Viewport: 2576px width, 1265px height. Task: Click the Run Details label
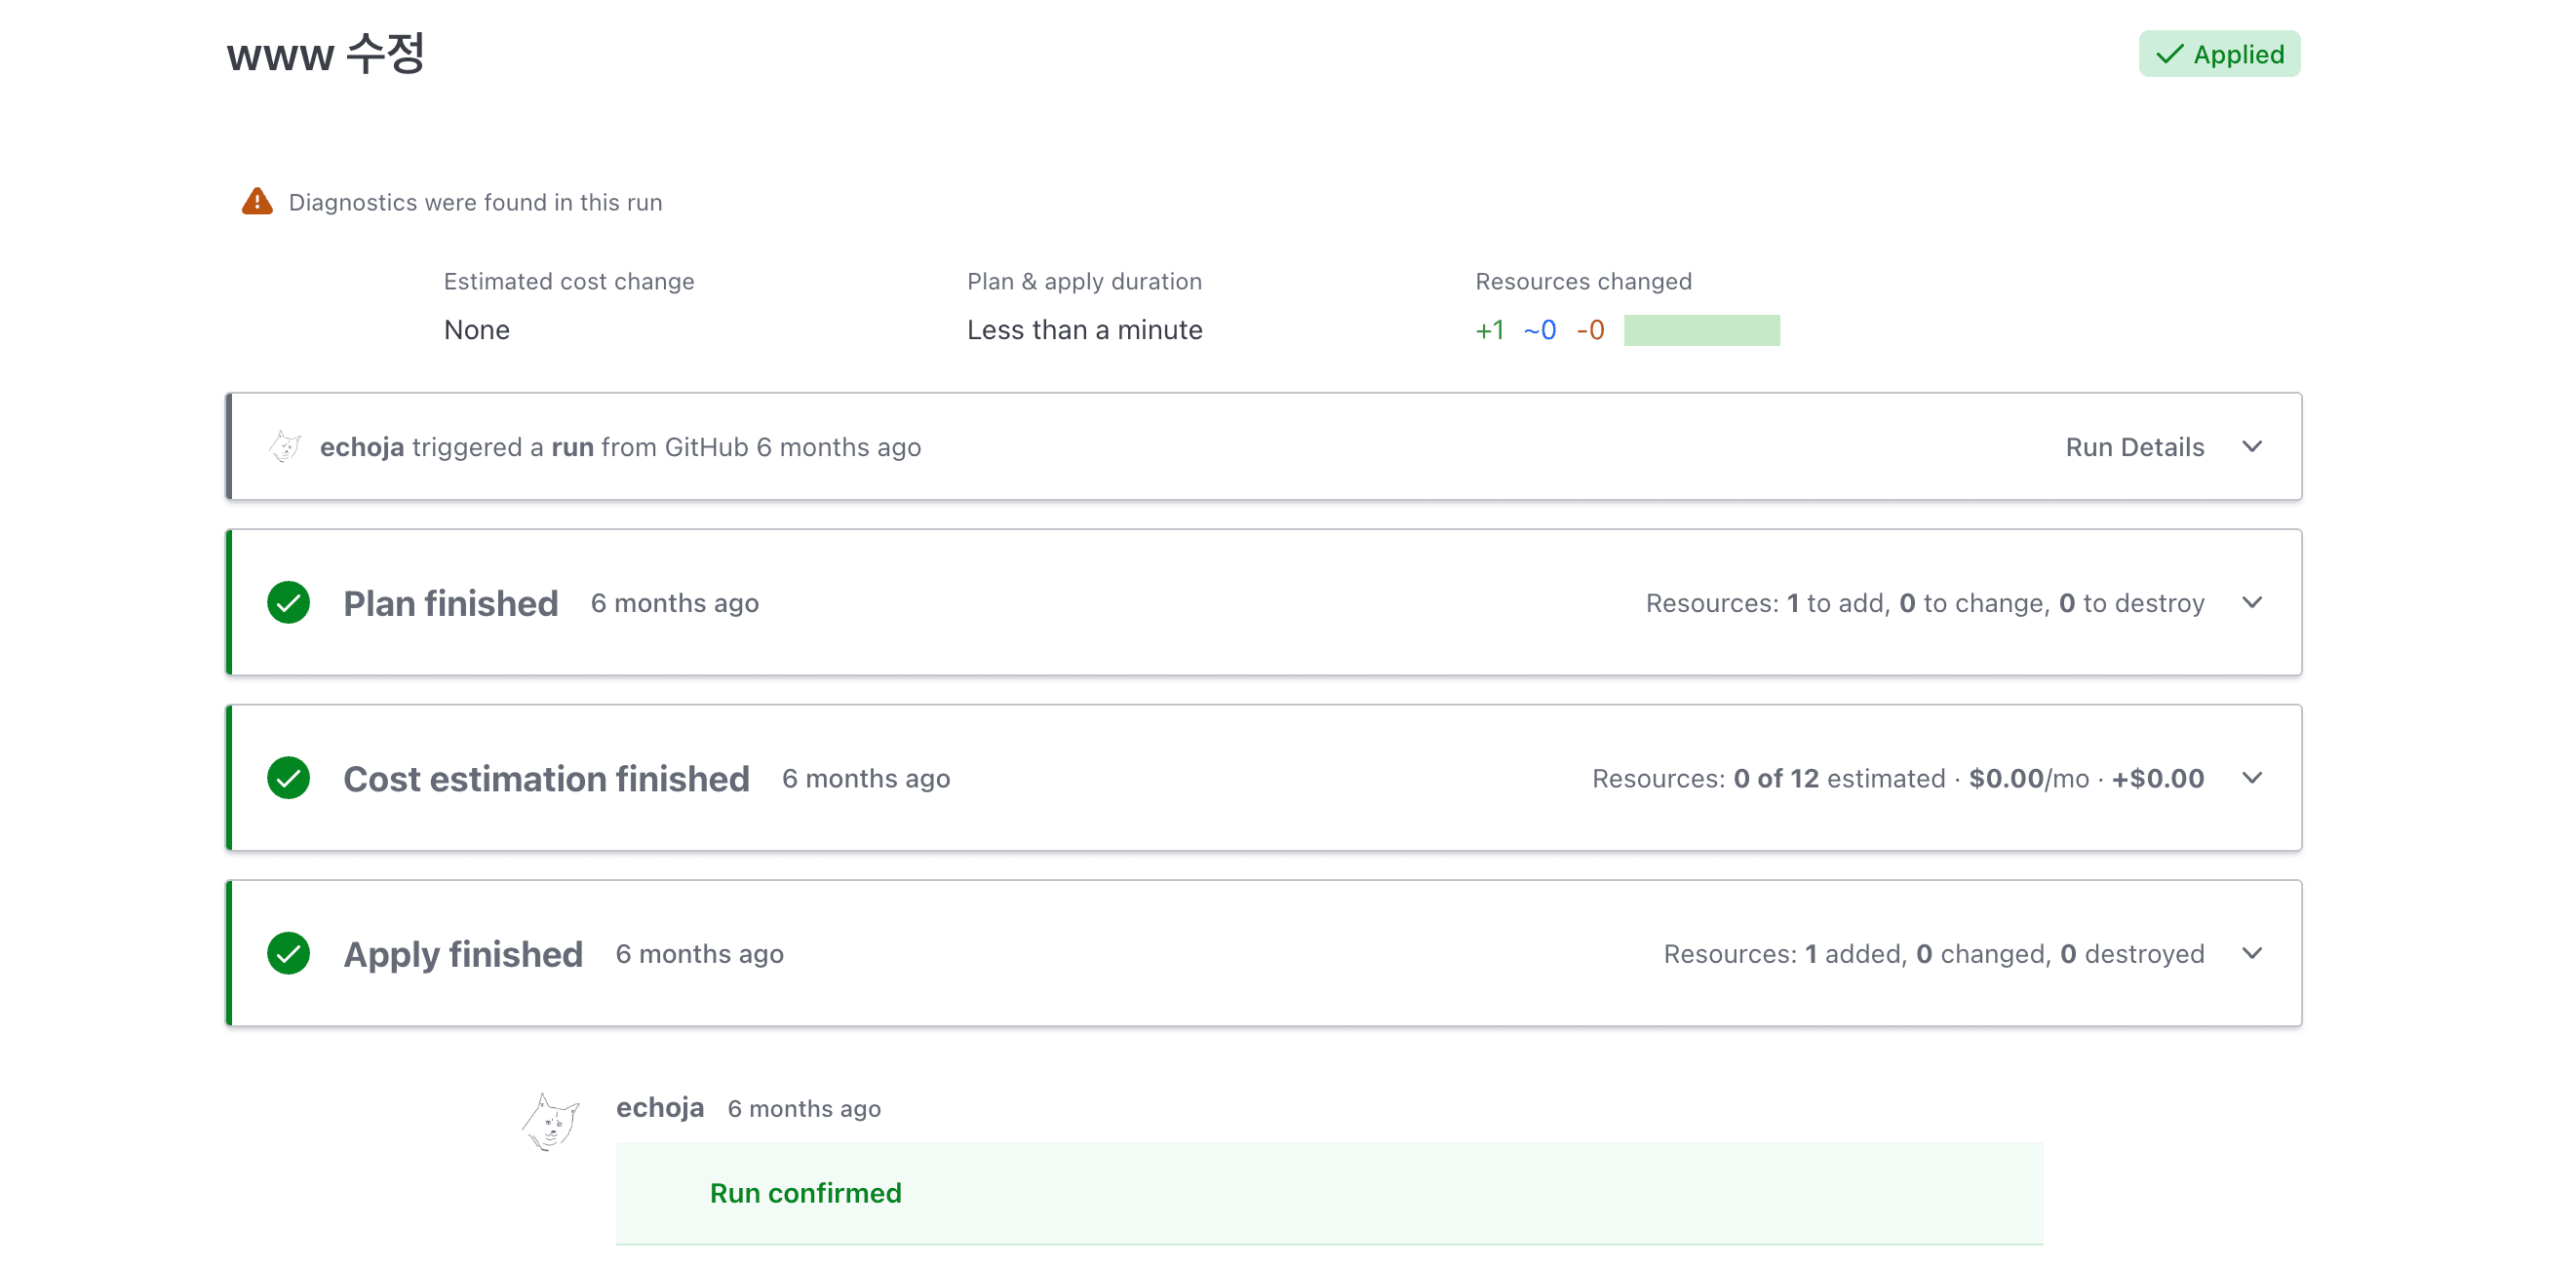tap(2134, 446)
